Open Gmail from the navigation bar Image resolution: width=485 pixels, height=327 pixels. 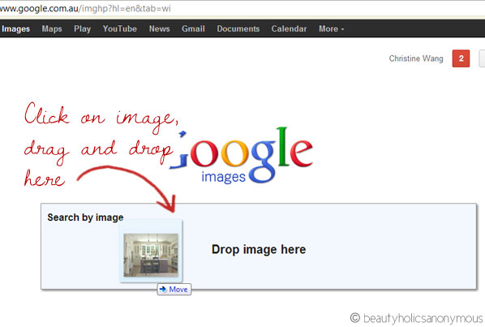pos(193,28)
